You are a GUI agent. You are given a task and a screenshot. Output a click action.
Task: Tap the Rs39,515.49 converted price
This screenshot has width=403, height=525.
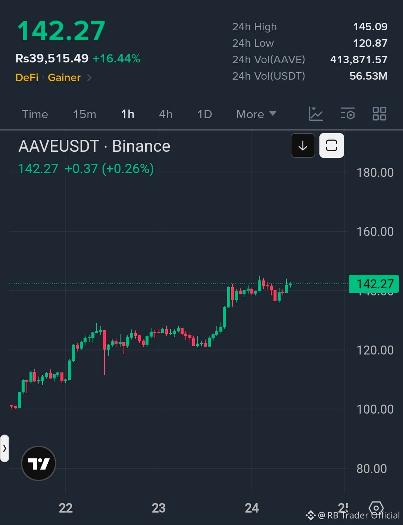tap(52, 58)
